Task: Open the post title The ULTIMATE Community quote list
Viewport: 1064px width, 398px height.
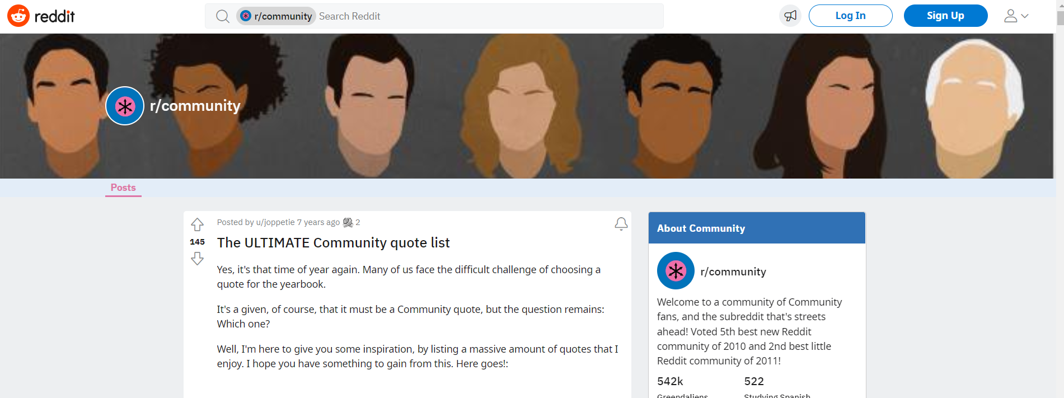Action: tap(334, 242)
